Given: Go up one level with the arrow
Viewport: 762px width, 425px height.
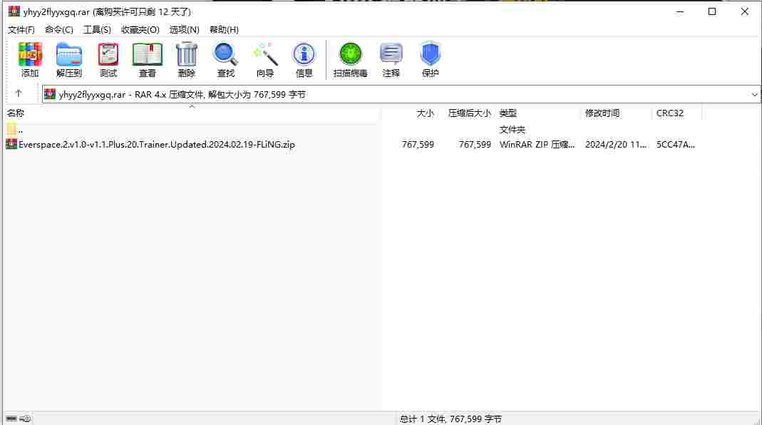Looking at the screenshot, I should [19, 93].
